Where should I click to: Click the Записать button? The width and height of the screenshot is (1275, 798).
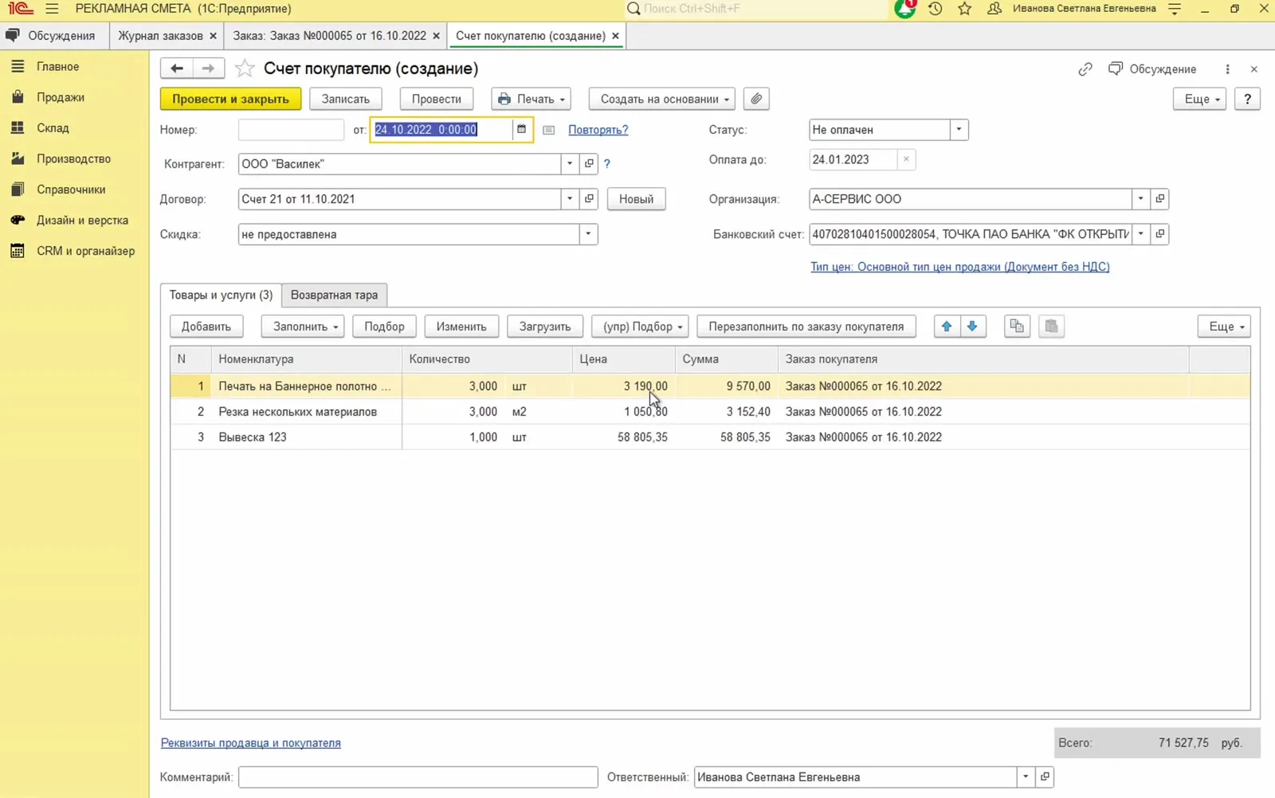pos(346,99)
